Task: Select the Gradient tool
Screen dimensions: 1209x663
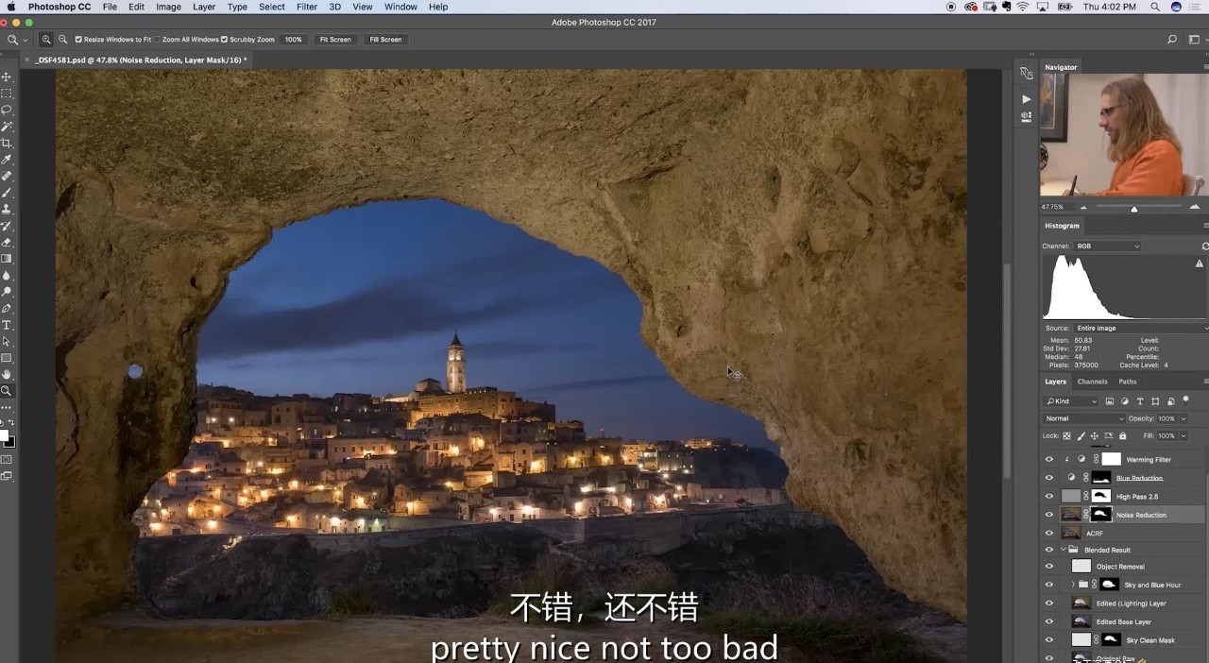Action: point(7,259)
